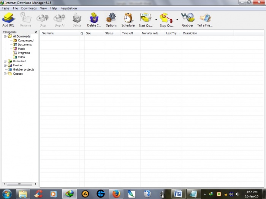
Task: Select the Music category
Action: (x=21, y=49)
